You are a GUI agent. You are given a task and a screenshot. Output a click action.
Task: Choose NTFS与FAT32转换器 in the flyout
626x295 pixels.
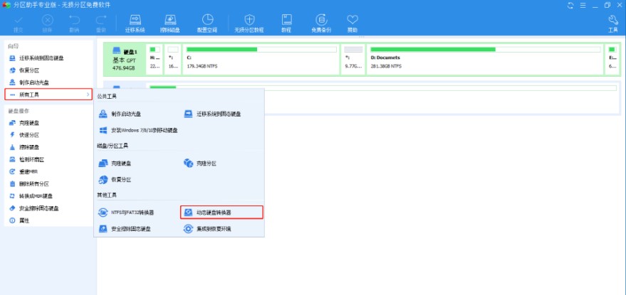coord(126,213)
